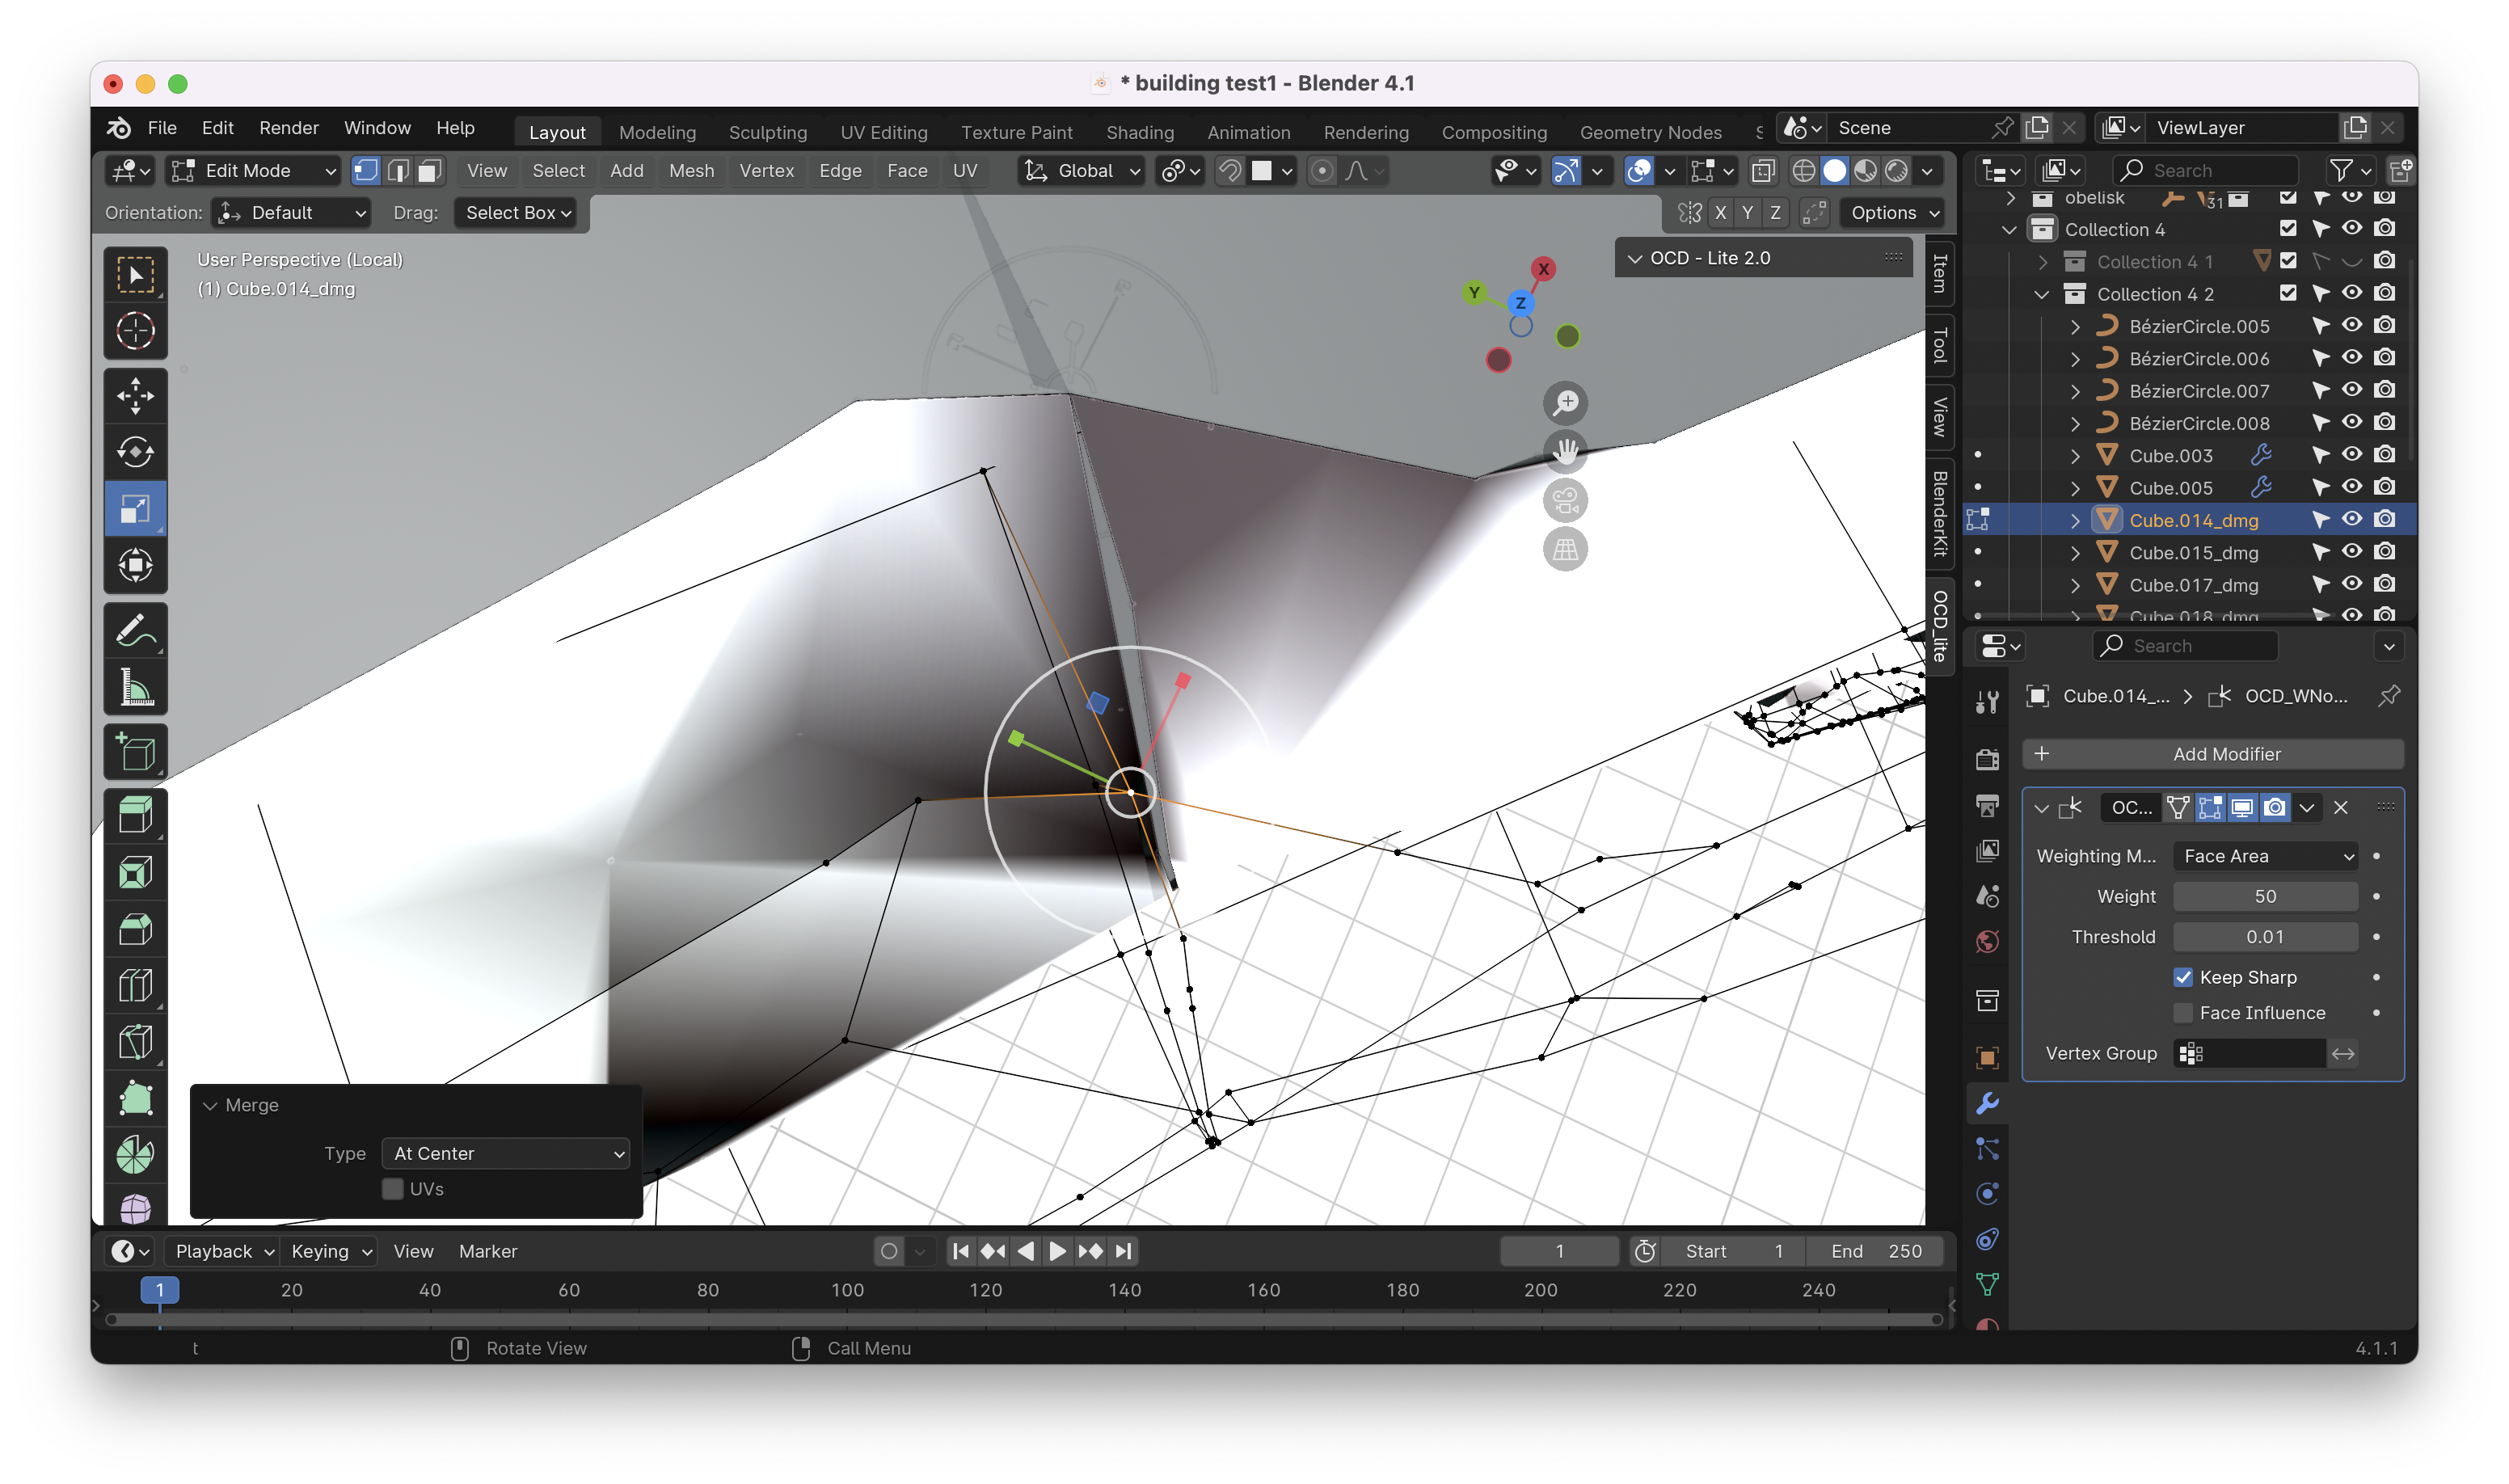
Task: Click the zoom viewport magnifier icon
Action: (1565, 403)
